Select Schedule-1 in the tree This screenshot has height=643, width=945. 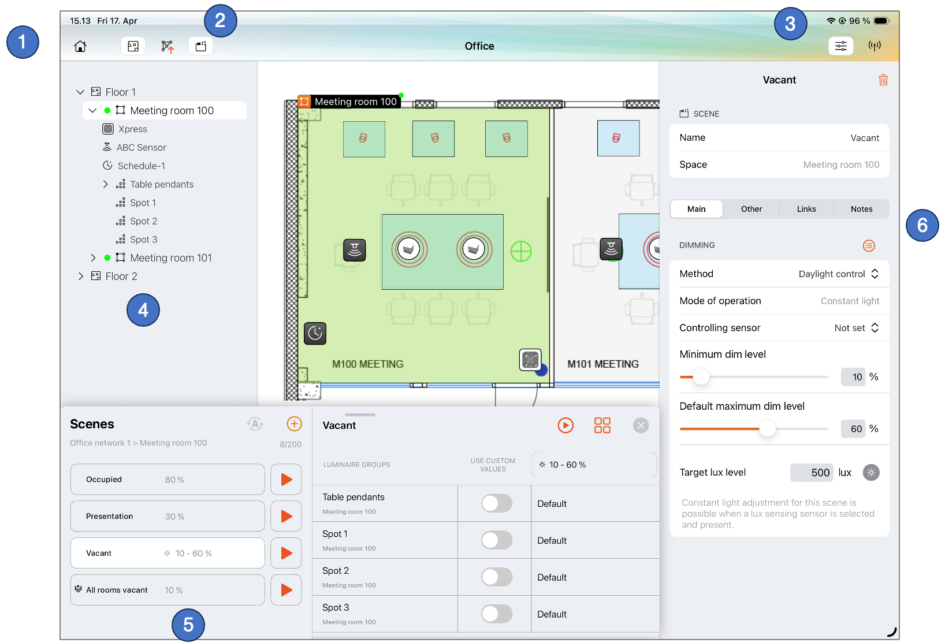tap(142, 166)
